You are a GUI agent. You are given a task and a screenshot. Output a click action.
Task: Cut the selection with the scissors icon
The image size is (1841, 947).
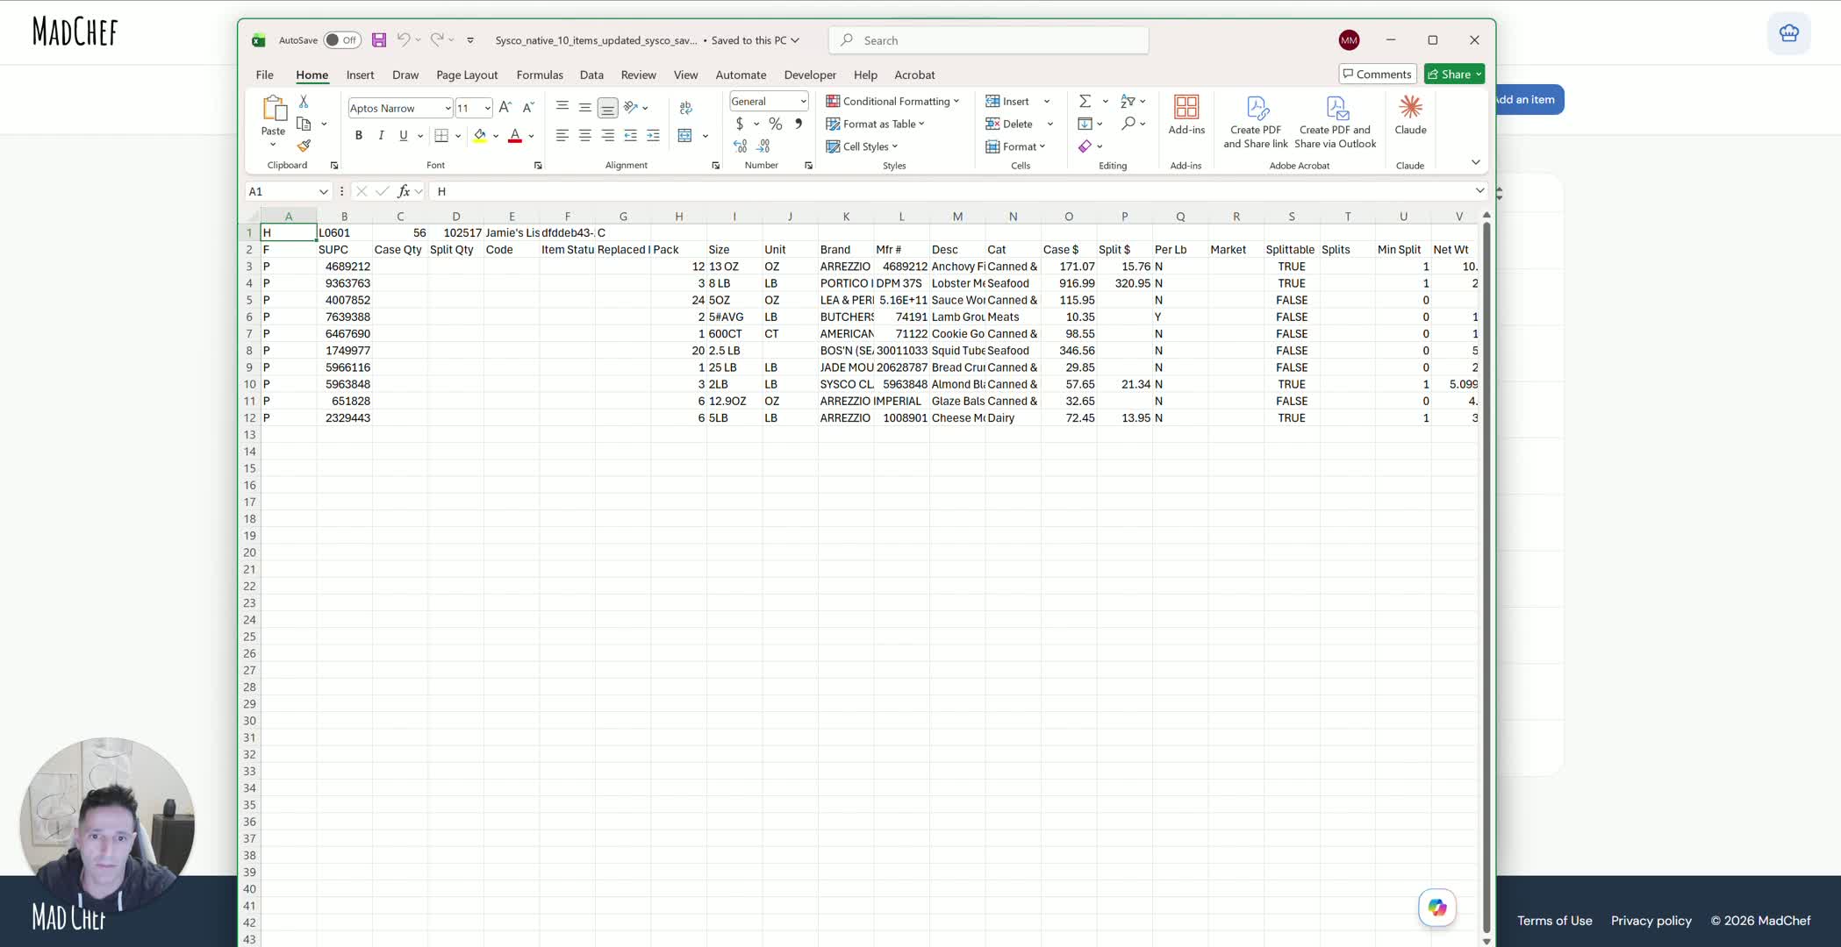pos(304,102)
